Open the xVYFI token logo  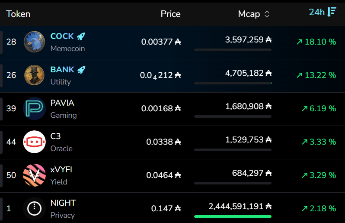click(34, 175)
